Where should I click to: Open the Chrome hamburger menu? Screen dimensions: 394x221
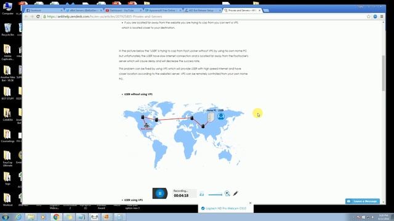coord(382,17)
